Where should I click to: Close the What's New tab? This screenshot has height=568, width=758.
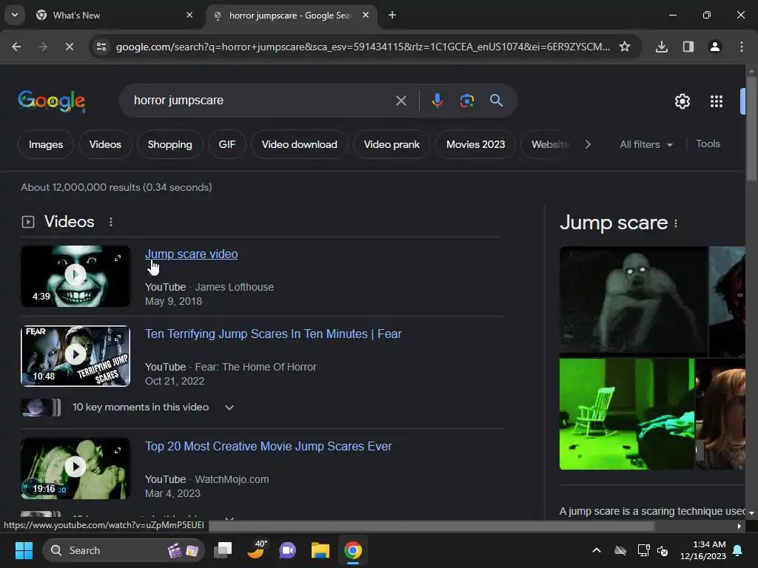point(189,15)
